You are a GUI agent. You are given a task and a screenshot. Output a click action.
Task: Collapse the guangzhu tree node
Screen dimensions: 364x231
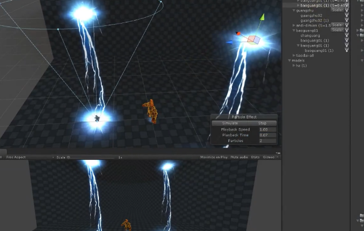point(294,10)
